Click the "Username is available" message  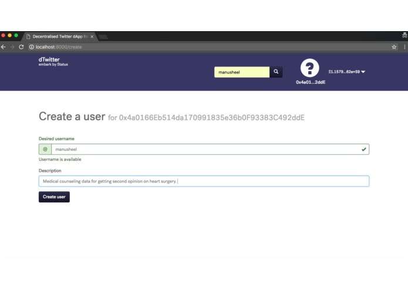pyautogui.click(x=60, y=160)
